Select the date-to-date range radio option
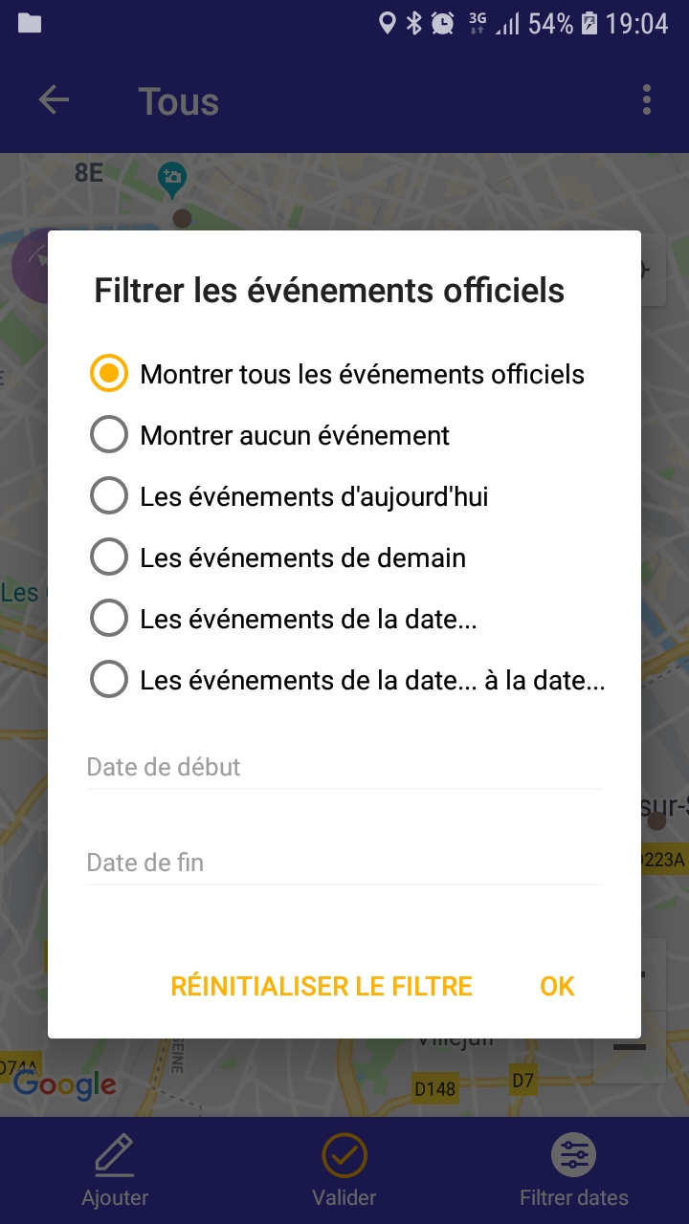 pyautogui.click(x=109, y=680)
